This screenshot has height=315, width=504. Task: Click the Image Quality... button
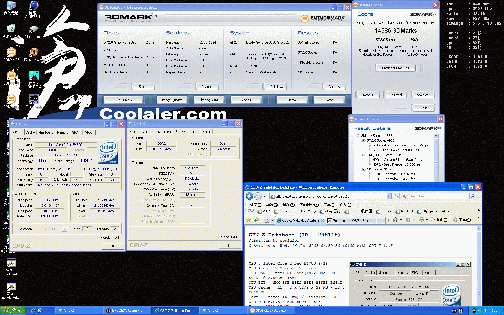point(173,100)
